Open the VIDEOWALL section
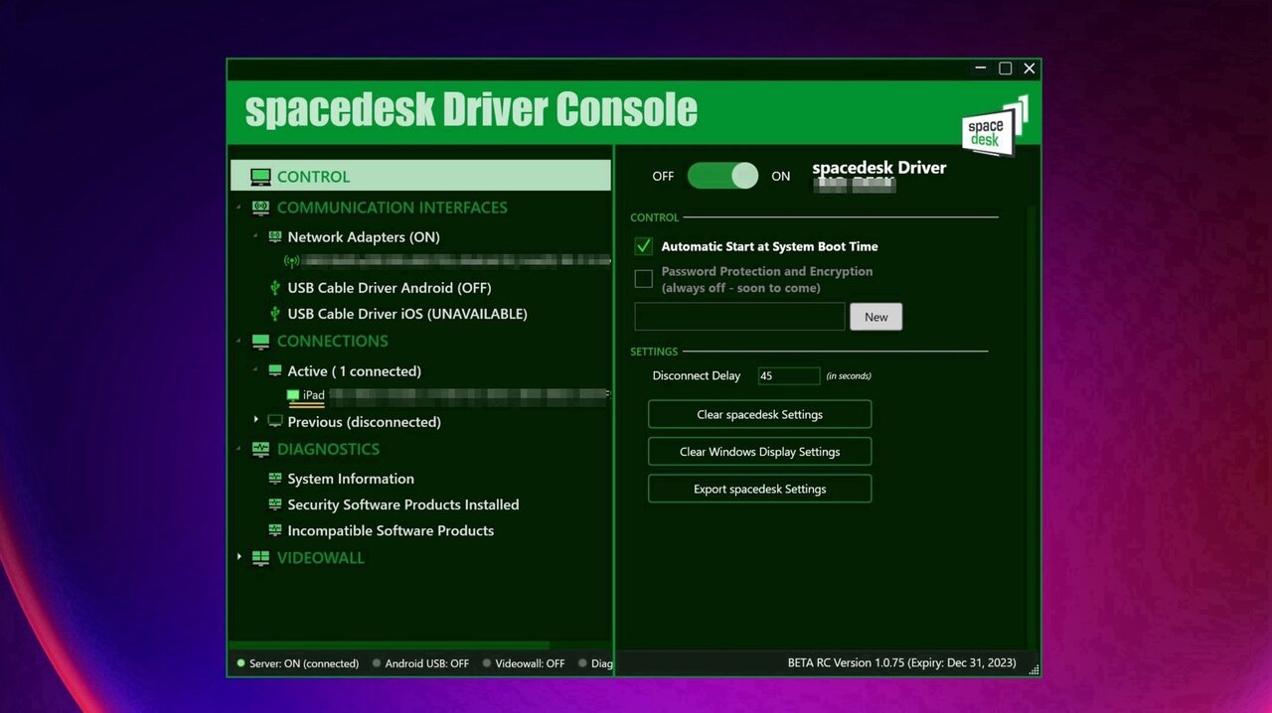 [320, 558]
